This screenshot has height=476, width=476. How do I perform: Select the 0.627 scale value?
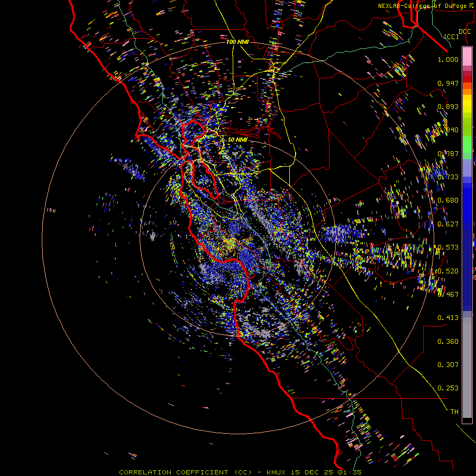pos(448,224)
